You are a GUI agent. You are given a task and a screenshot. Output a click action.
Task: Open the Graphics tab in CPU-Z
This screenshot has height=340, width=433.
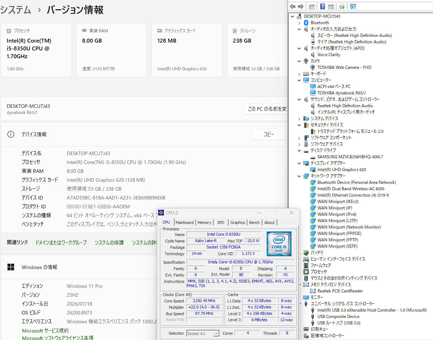click(x=237, y=223)
